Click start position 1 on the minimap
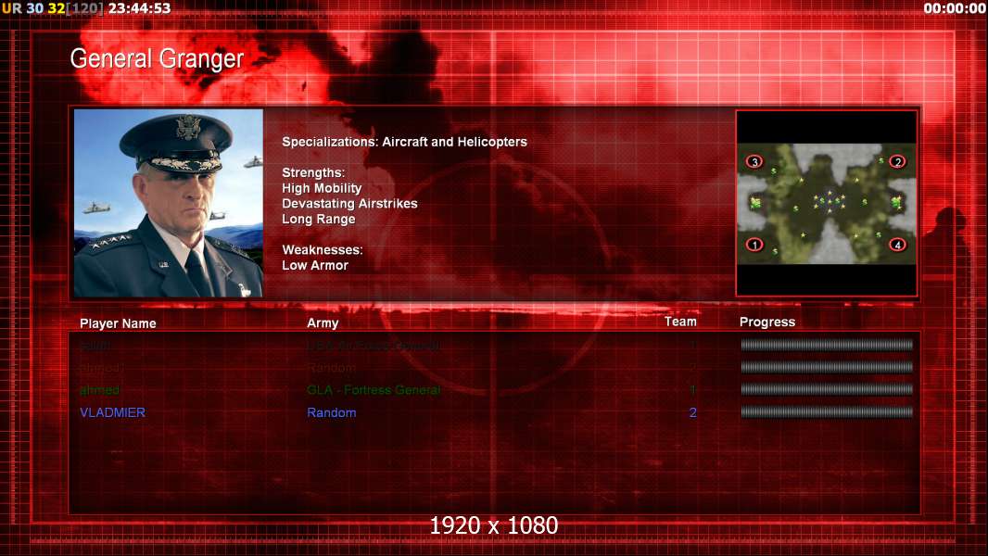Screen dimensions: 988x556 pyautogui.click(x=754, y=245)
